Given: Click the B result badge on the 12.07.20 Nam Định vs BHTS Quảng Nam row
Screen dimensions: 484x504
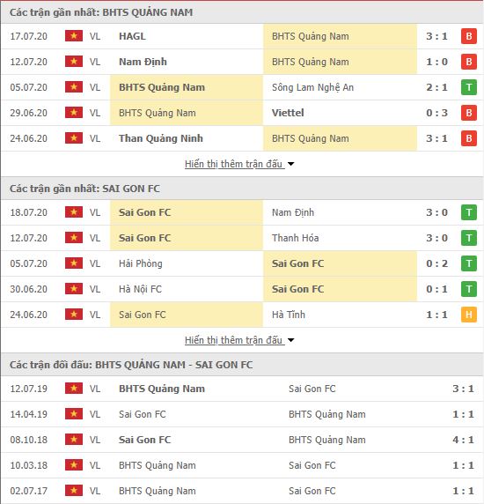Looking at the screenshot, I should point(468,62).
